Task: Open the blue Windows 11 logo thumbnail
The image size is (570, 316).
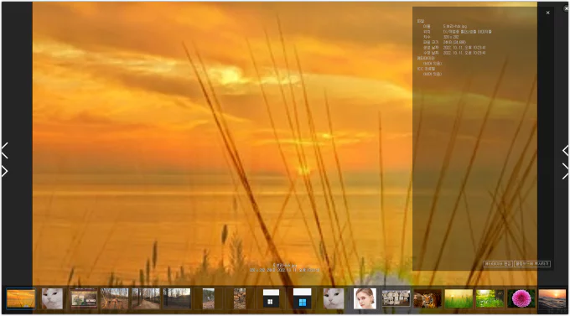Action: (302, 298)
